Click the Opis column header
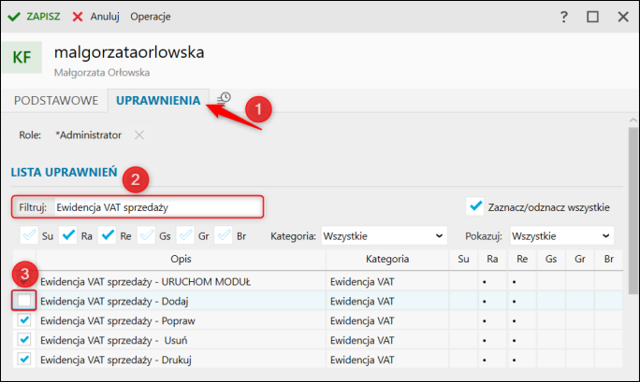This screenshot has width=640, height=382. 182,259
